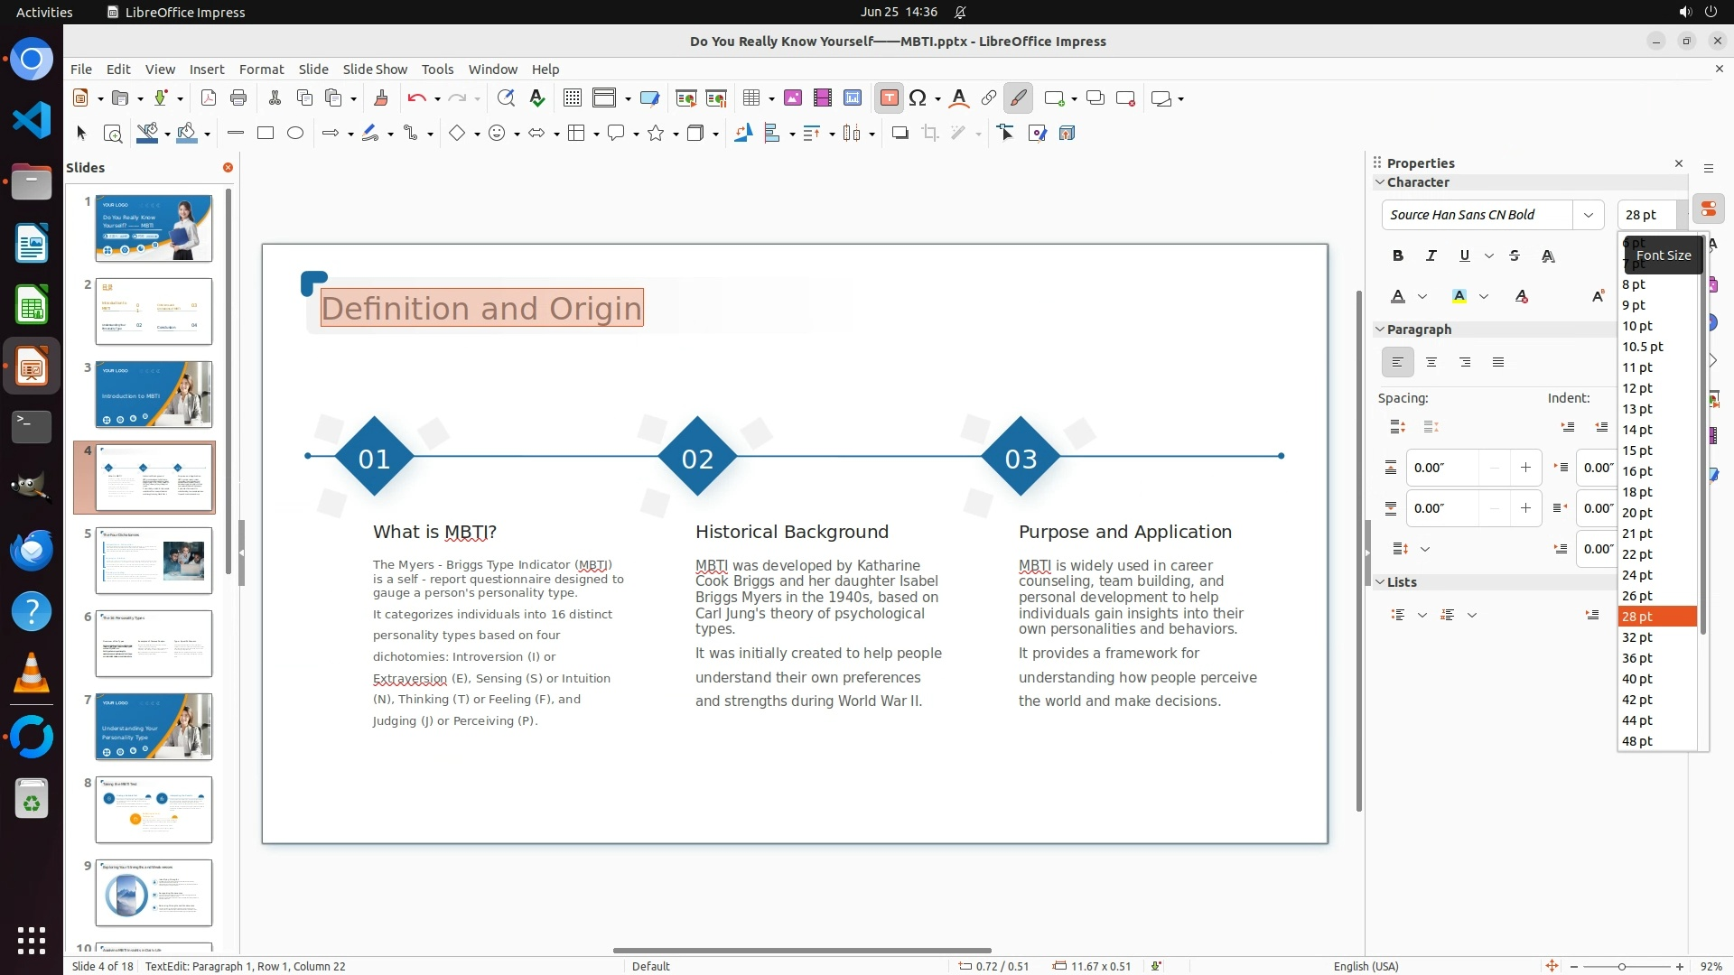Toggle center paragraph alignment
1734x975 pixels.
[1431, 363]
